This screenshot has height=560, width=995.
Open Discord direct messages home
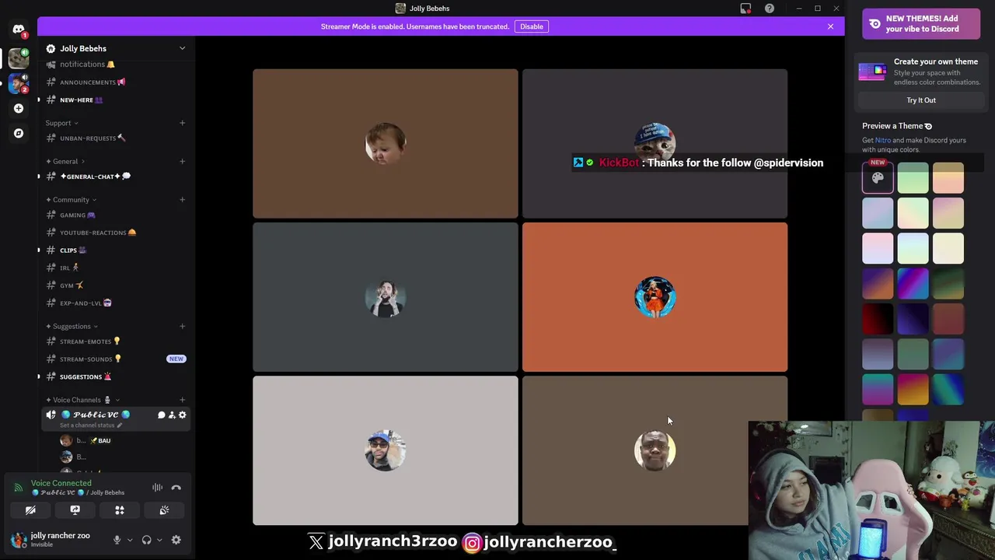pos(19,30)
